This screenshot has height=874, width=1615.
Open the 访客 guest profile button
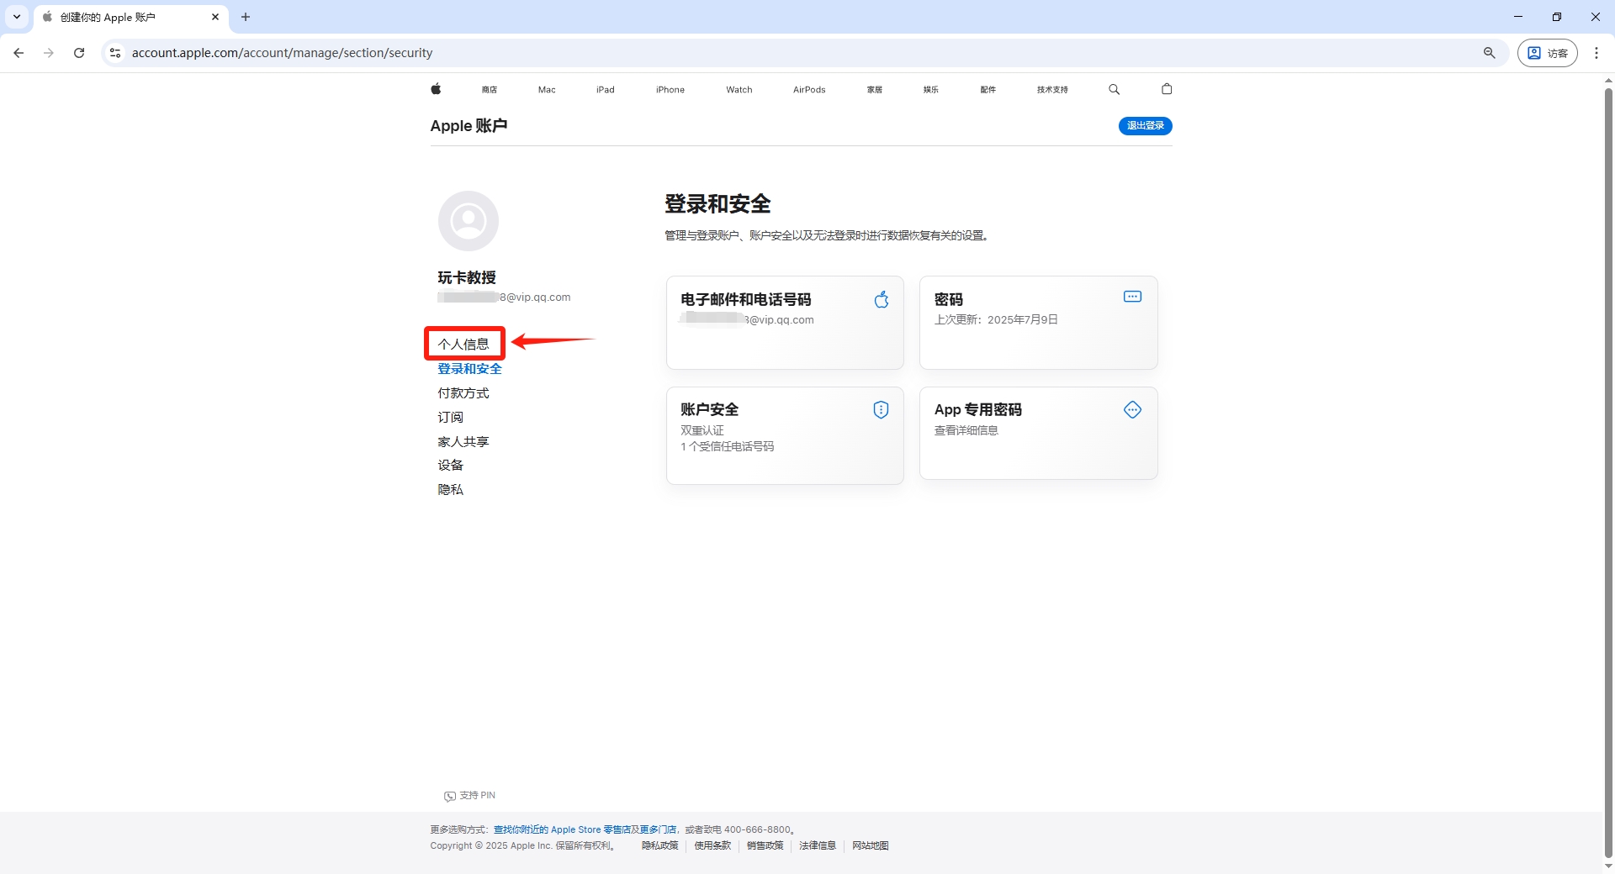[1548, 53]
